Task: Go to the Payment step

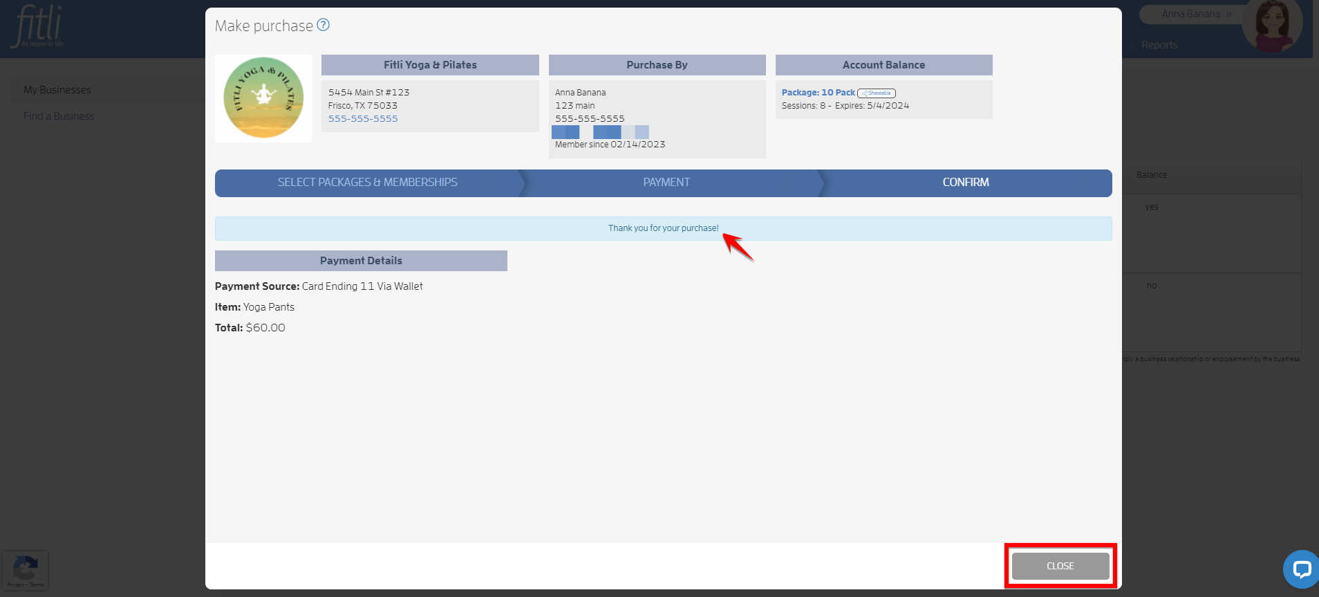Action: 667,183
